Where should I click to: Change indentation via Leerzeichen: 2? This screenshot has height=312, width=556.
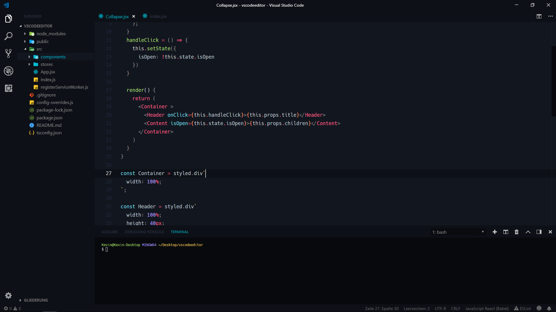pos(417,309)
